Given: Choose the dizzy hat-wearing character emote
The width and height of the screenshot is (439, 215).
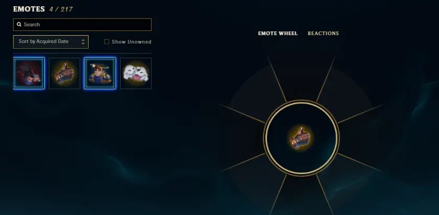Looking at the screenshot, I should pos(100,73).
